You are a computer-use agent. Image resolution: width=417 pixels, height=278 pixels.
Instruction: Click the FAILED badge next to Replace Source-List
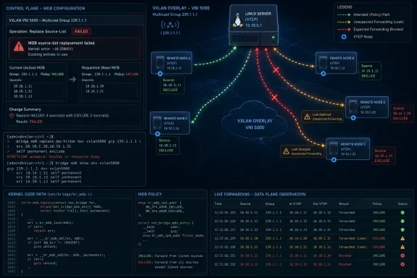(x=81, y=31)
